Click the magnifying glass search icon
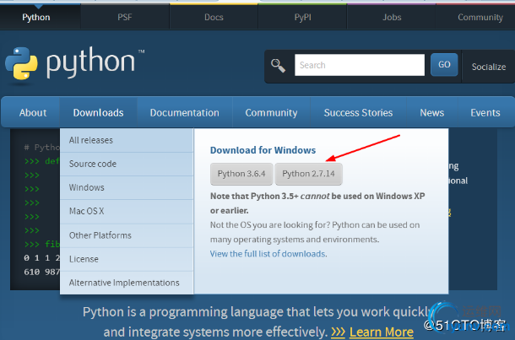Screen dimensions: 515x340 coord(278,65)
